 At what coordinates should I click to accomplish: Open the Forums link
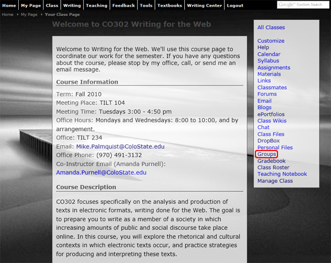tap(267, 94)
